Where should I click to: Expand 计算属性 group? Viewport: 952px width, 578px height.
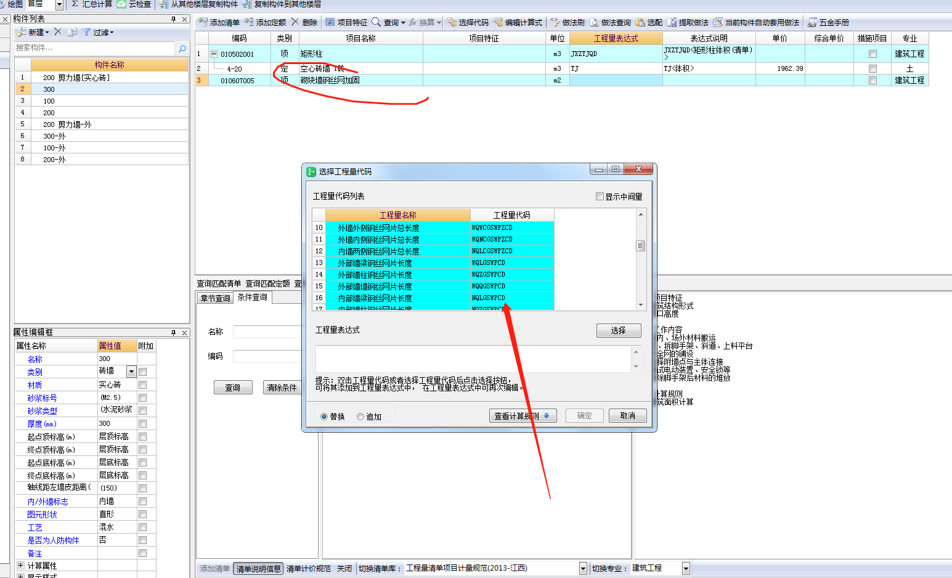click(20, 565)
